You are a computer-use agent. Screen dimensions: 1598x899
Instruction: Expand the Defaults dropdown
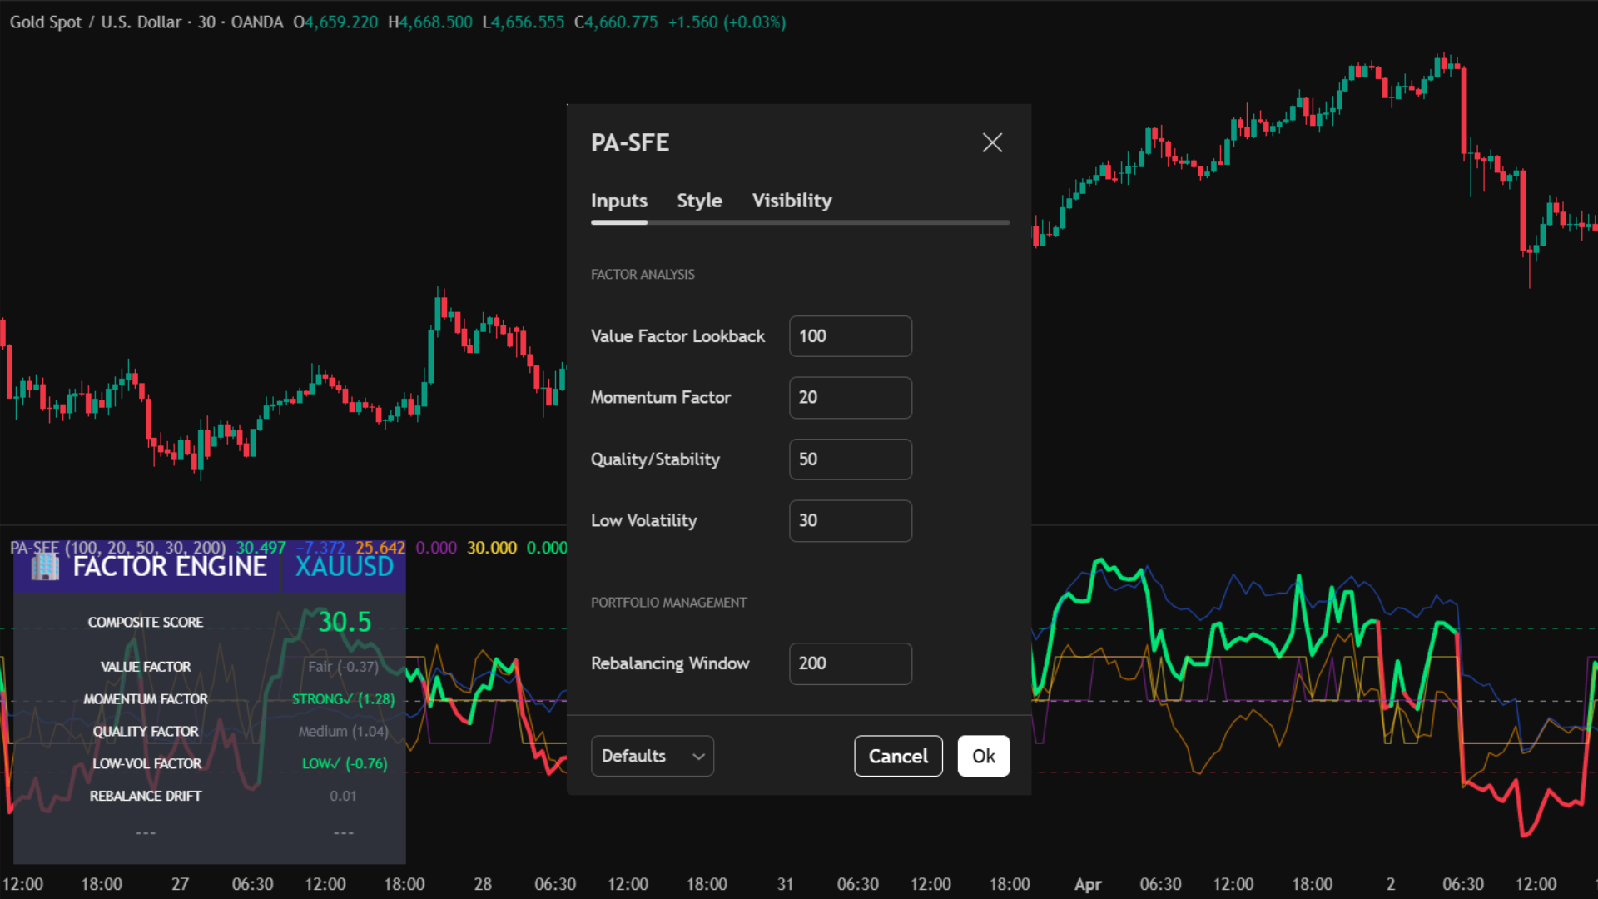tap(652, 756)
